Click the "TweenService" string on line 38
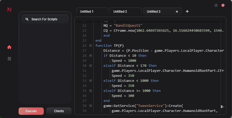The width and height of the screenshot is (232, 118). point(151,106)
